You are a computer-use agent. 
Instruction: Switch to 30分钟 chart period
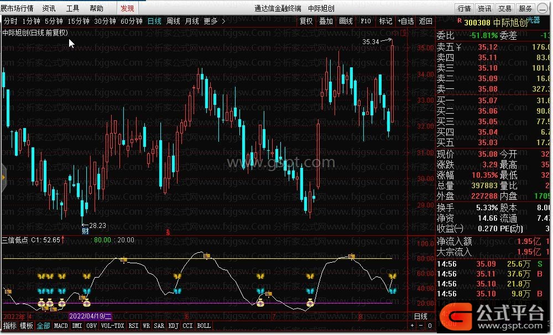[x=105, y=21]
